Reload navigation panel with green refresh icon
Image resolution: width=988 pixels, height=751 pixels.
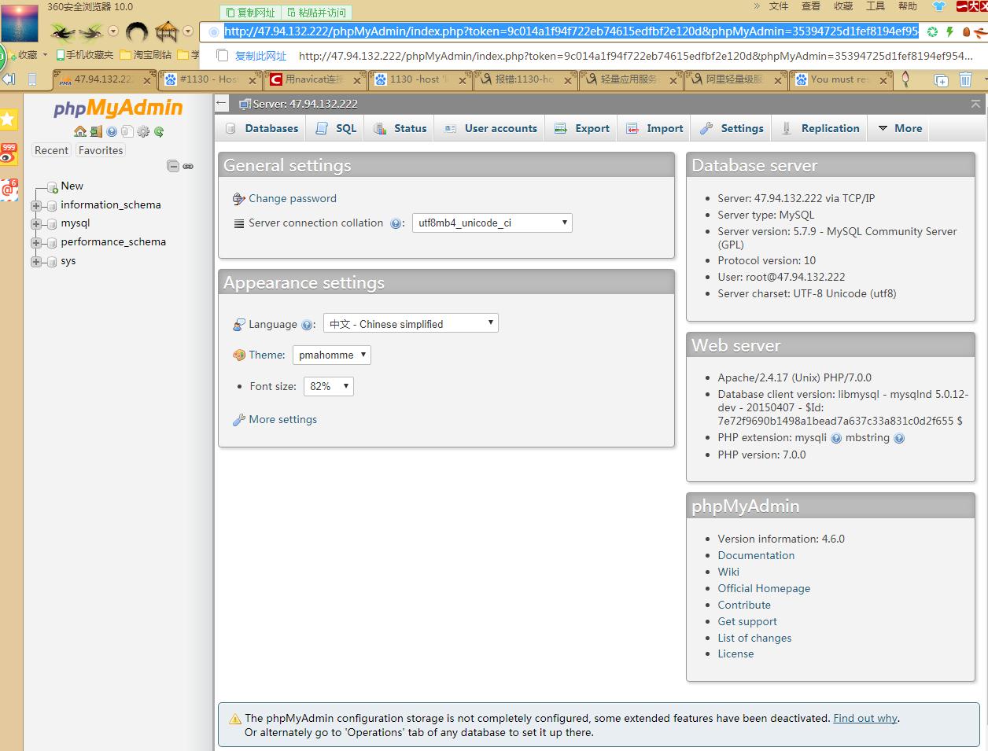159,131
